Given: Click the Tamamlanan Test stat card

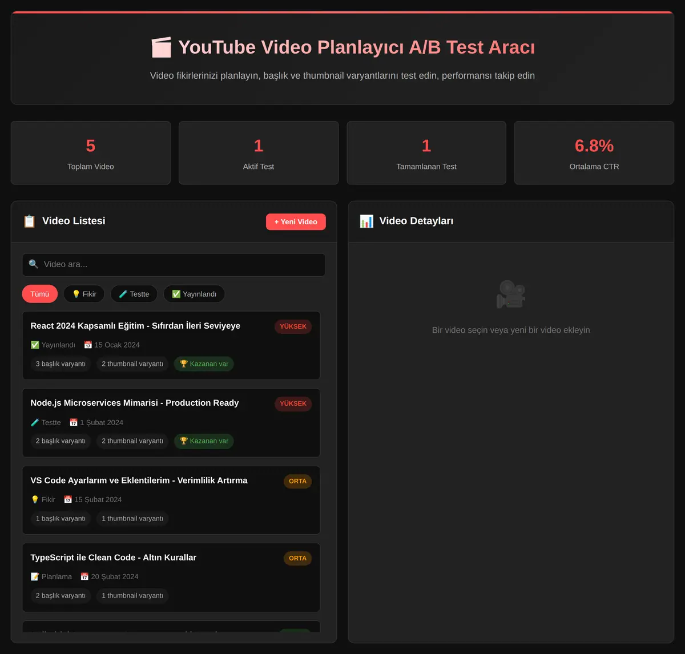Looking at the screenshot, I should click(x=426, y=153).
